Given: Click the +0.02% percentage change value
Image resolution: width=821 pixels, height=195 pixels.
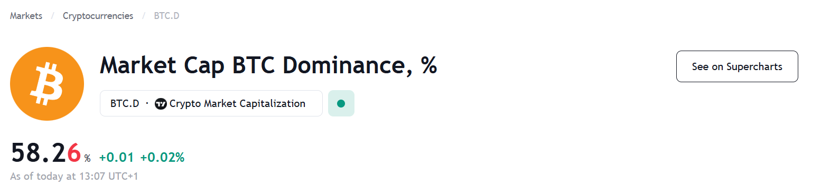Looking at the screenshot, I should (x=162, y=157).
